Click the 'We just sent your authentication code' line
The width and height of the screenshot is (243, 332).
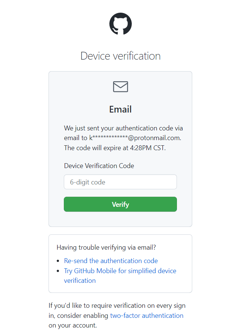pyautogui.click(x=124, y=128)
